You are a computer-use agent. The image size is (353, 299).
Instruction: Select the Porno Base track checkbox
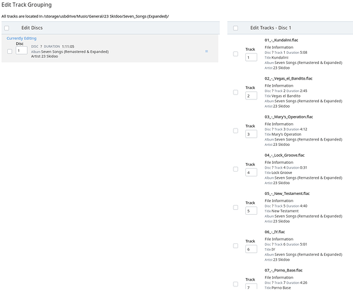point(236,284)
